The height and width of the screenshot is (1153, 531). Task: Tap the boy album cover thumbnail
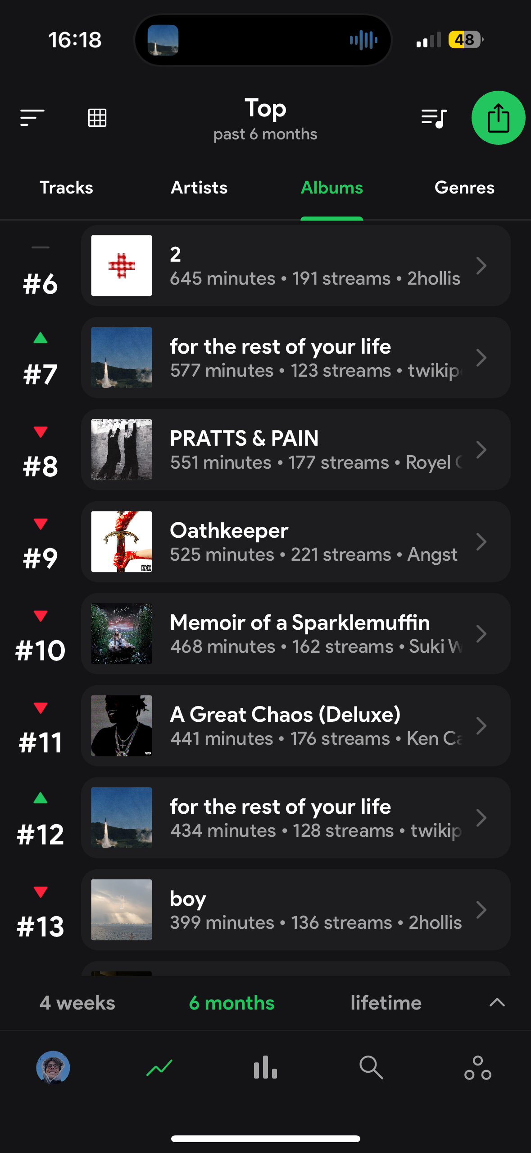(122, 909)
